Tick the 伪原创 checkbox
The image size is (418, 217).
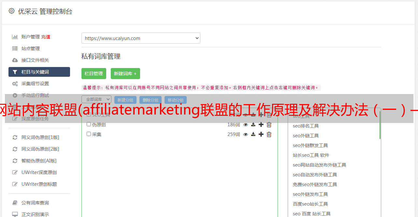[89, 124]
